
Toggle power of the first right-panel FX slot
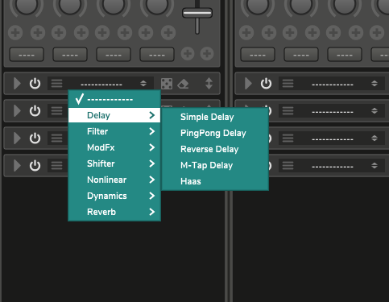pos(266,84)
